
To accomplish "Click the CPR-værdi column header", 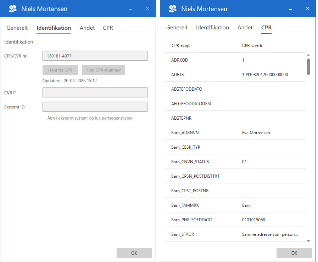I will 270,46.
